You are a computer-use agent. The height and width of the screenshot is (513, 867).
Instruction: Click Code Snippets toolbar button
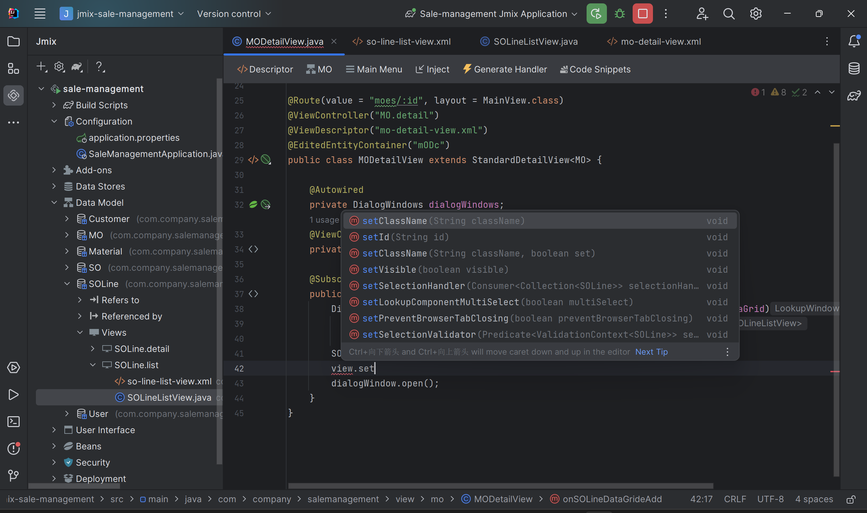(x=595, y=69)
